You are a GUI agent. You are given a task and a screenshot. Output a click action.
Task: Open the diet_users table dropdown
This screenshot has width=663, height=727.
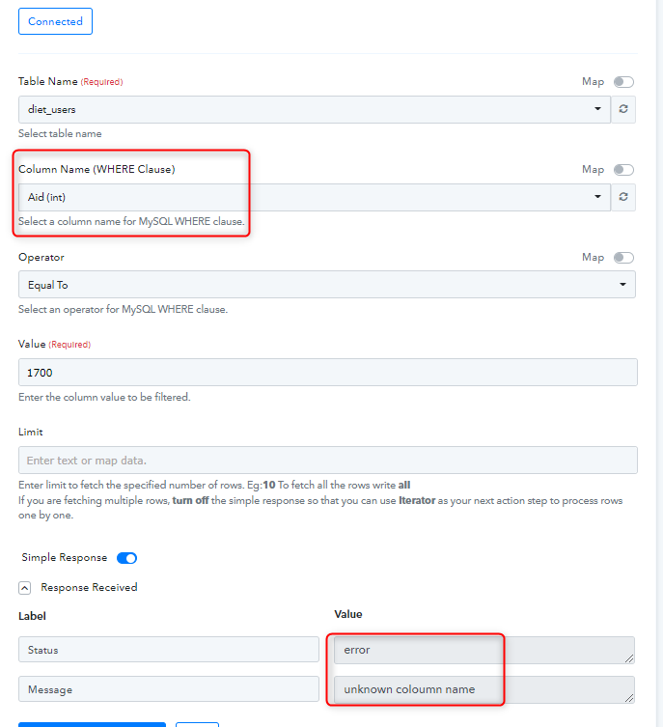[x=314, y=109]
